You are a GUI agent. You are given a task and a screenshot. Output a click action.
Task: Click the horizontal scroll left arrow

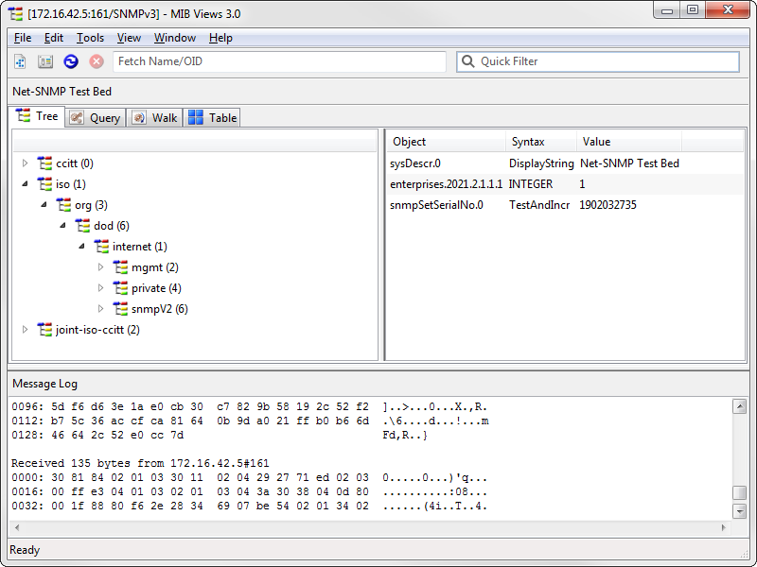click(17, 527)
